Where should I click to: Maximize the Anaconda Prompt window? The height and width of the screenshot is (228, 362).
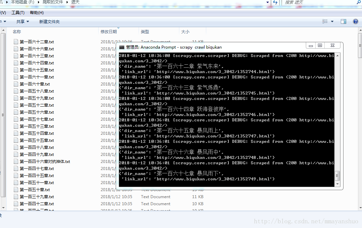point(320,46)
